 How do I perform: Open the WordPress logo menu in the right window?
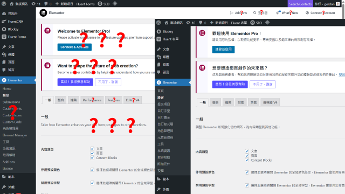158,23
